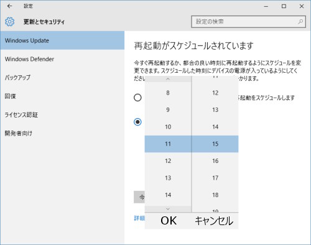311x245 pixels.
Task: Choose hour 13 in the hour column
Action: click(x=168, y=178)
